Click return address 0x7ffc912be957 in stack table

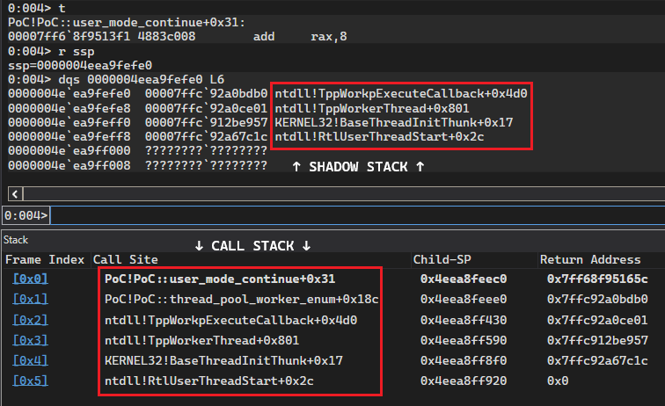[597, 340]
